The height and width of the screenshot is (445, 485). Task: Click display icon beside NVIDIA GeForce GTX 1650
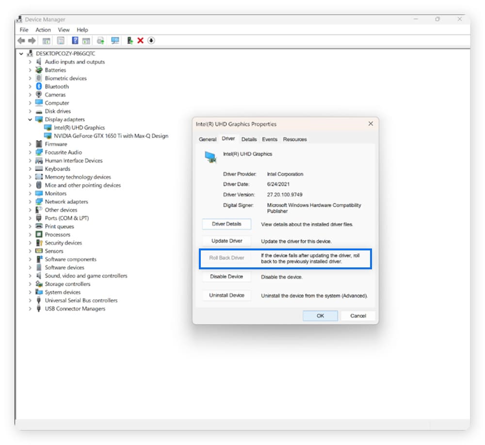point(48,135)
